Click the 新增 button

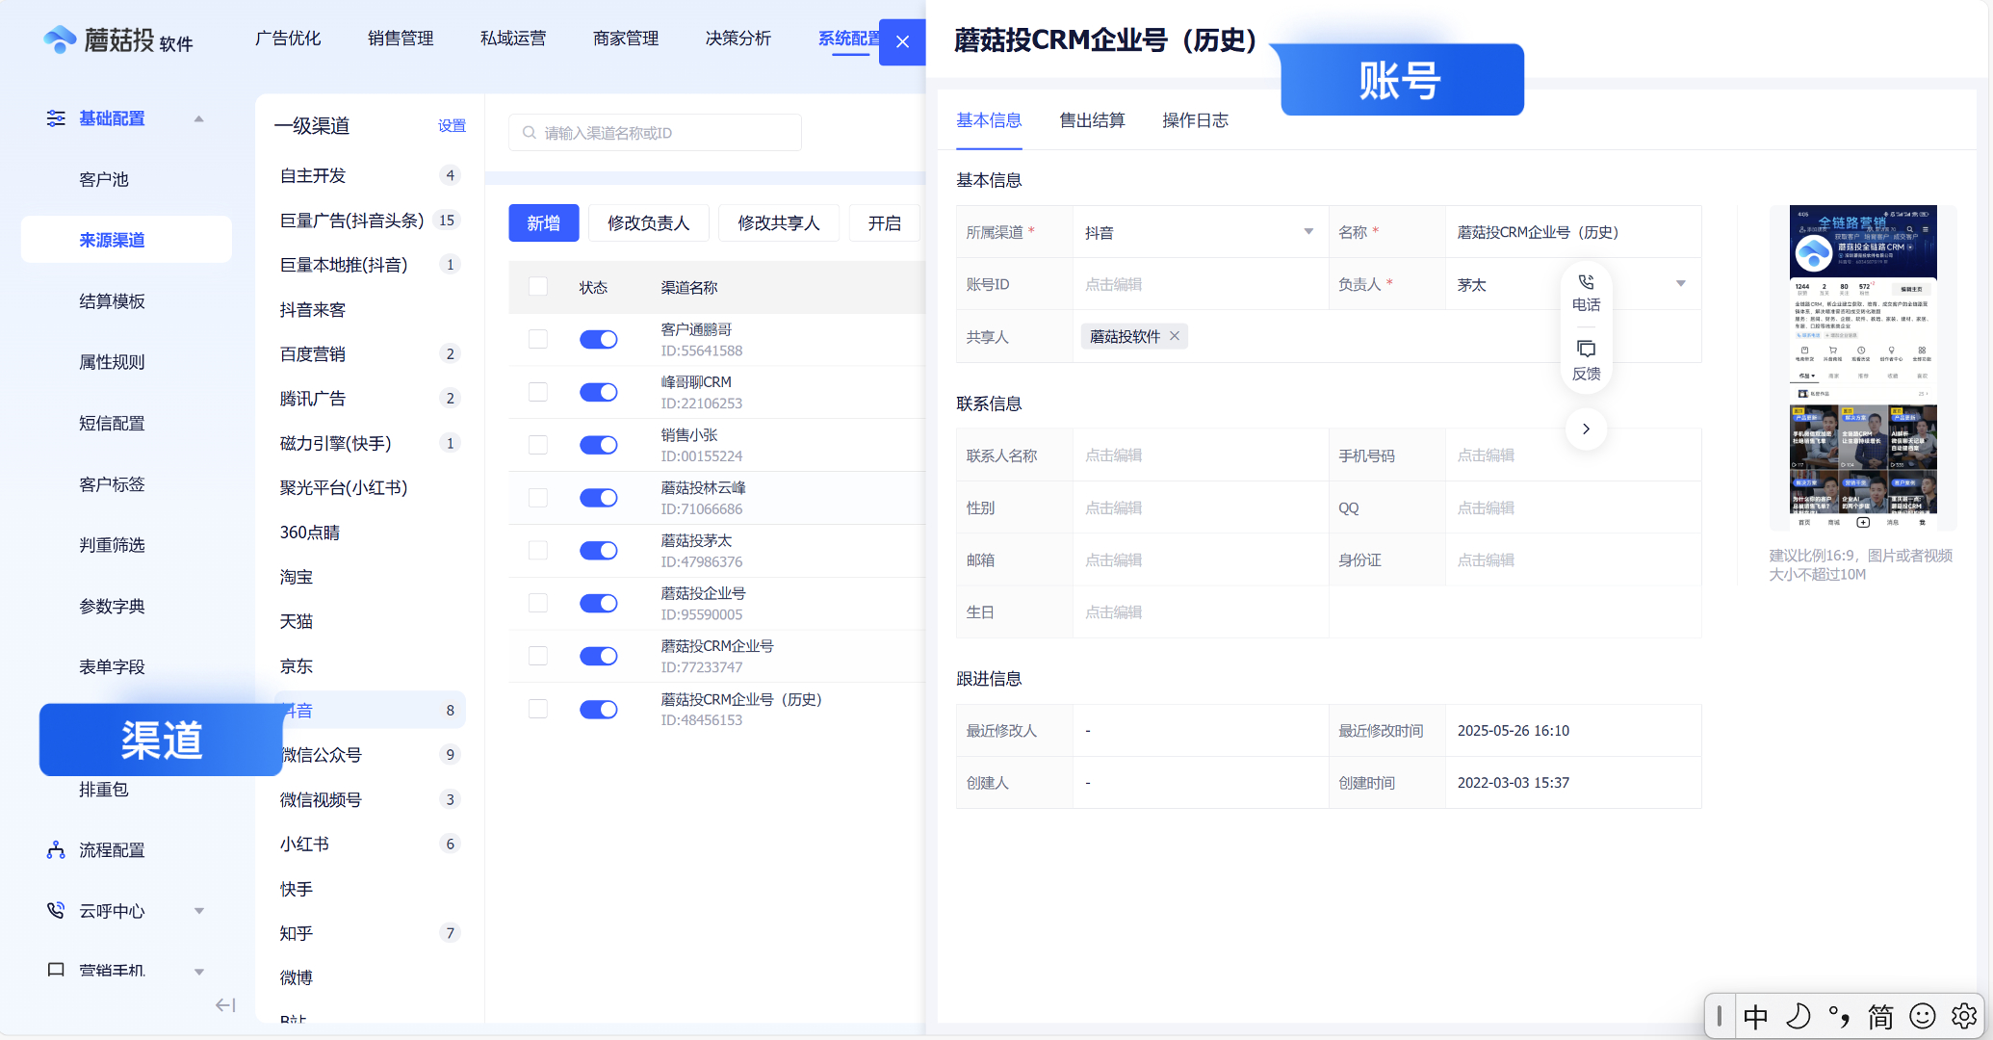tap(544, 223)
